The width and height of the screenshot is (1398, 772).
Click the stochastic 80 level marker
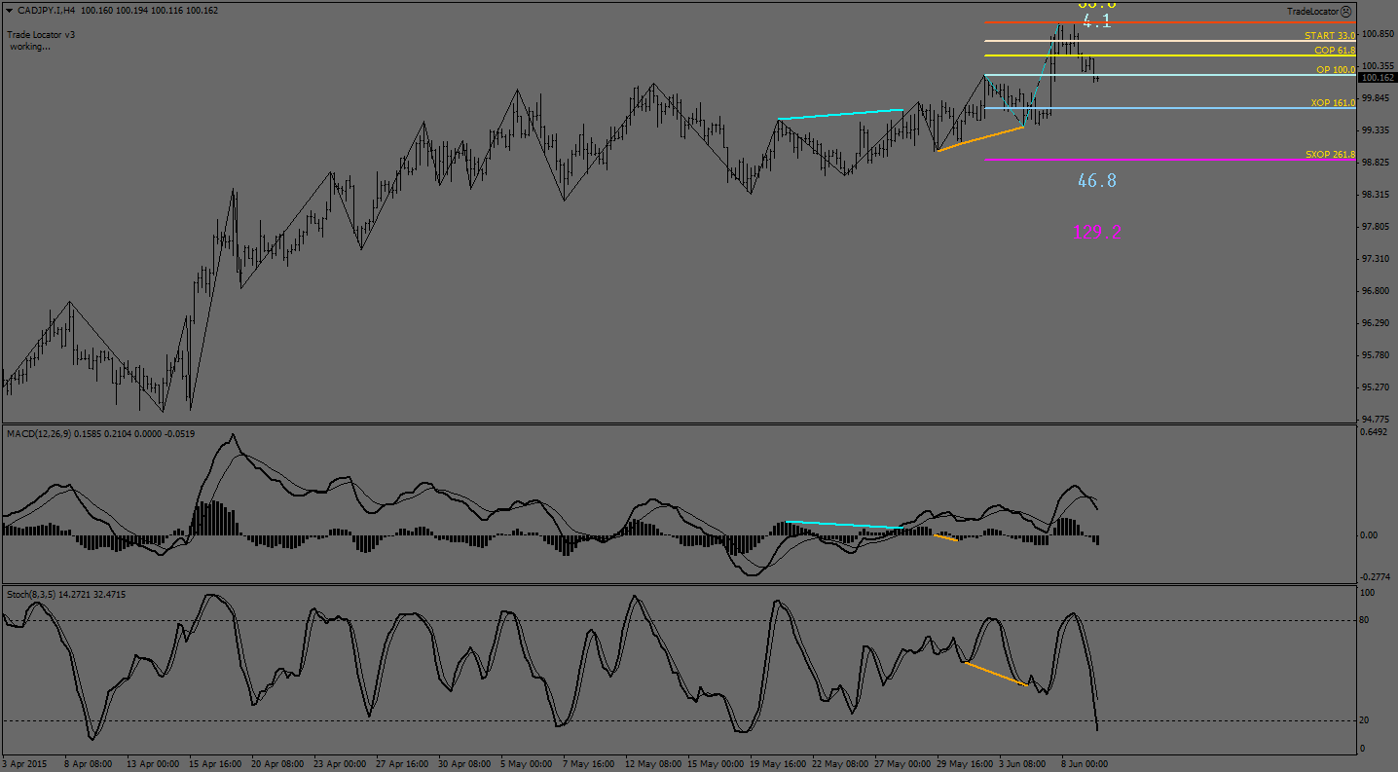click(1367, 620)
